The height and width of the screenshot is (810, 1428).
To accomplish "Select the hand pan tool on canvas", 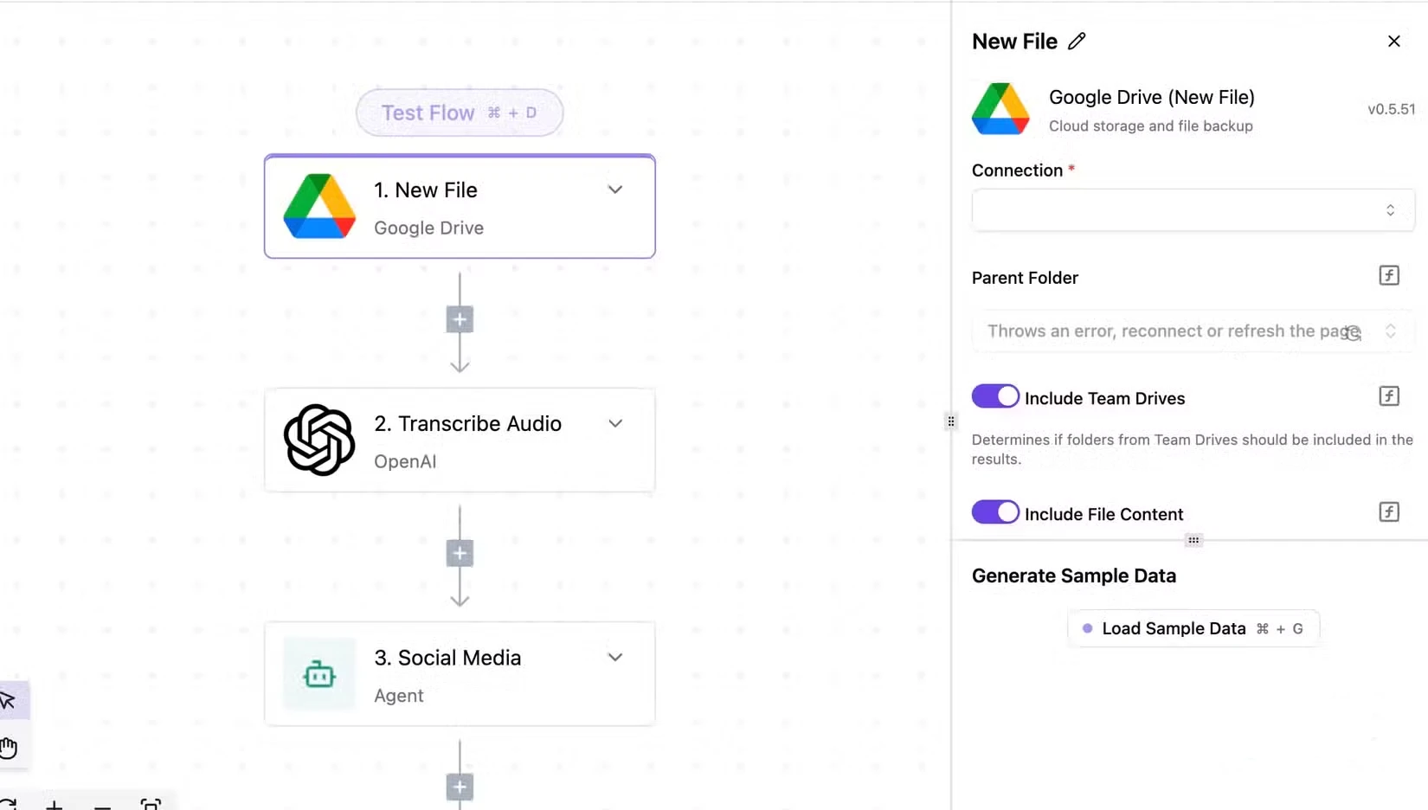I will (9, 747).
